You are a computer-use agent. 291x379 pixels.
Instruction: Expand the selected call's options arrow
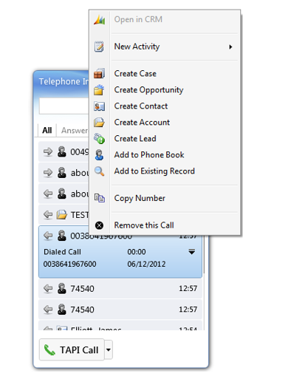tap(192, 252)
